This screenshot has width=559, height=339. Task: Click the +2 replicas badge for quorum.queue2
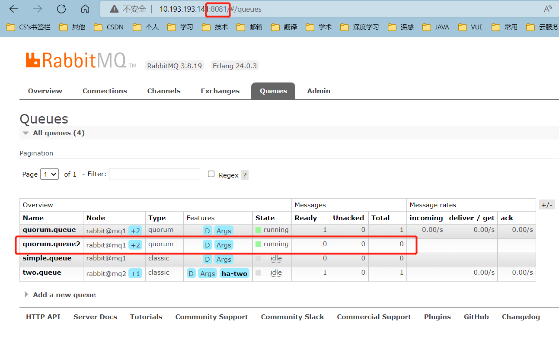click(135, 245)
